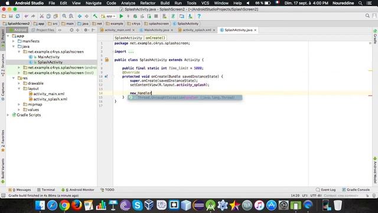Open Skype from the Dock
Screen dimensions: 378x213
pyautogui.click(x=138, y=205)
